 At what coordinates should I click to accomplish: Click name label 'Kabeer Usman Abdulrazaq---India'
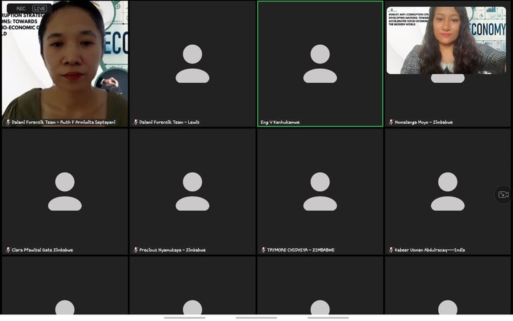point(430,250)
